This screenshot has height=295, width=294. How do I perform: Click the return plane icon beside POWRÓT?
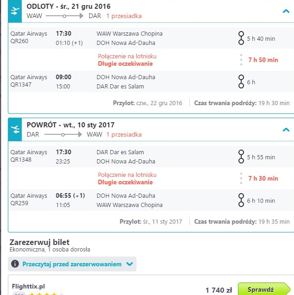(x=15, y=130)
